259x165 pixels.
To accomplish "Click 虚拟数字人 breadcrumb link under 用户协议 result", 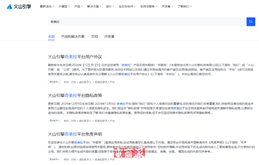I will point(85,82).
